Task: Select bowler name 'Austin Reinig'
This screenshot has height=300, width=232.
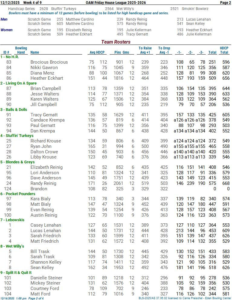Action: pyautogui.click(x=44, y=215)
